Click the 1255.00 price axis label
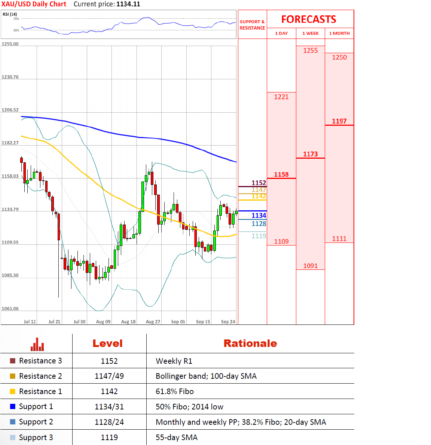 (x=10, y=44)
